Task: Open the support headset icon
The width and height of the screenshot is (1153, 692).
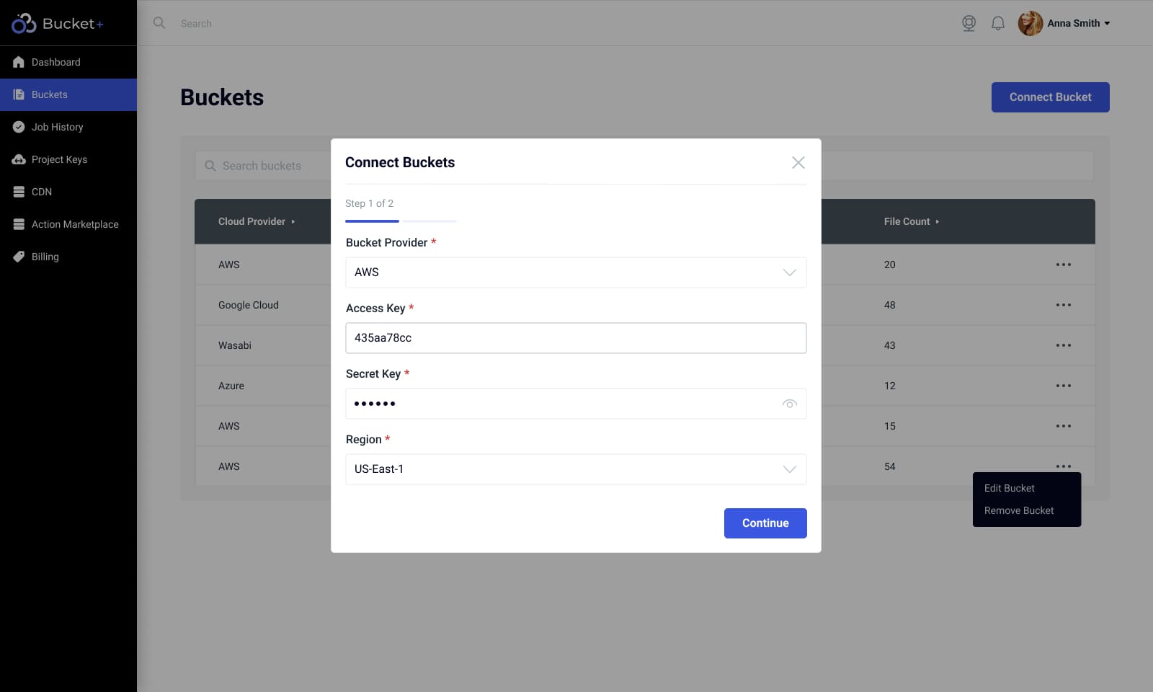Action: tap(969, 23)
